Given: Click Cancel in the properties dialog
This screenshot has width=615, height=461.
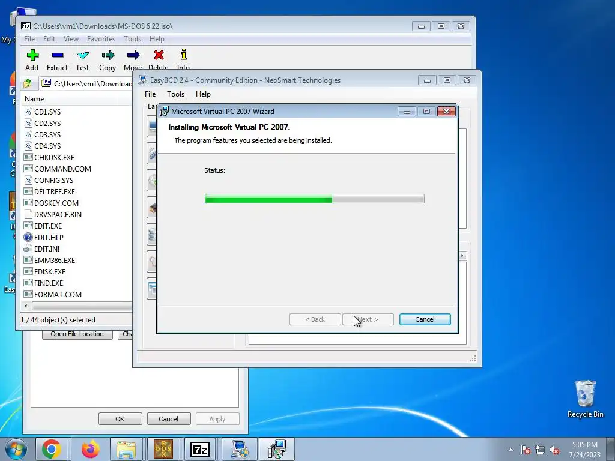Looking at the screenshot, I should [x=168, y=418].
